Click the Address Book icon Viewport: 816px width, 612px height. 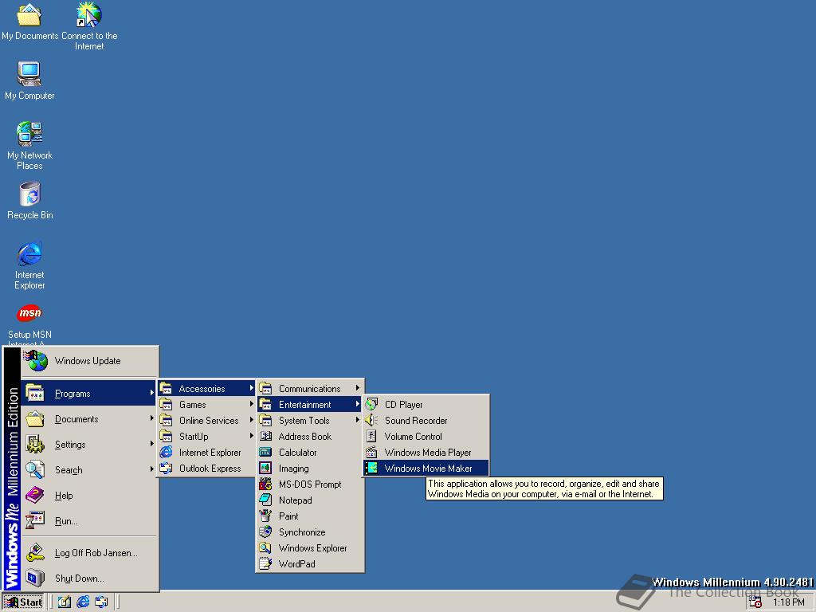tap(265, 436)
